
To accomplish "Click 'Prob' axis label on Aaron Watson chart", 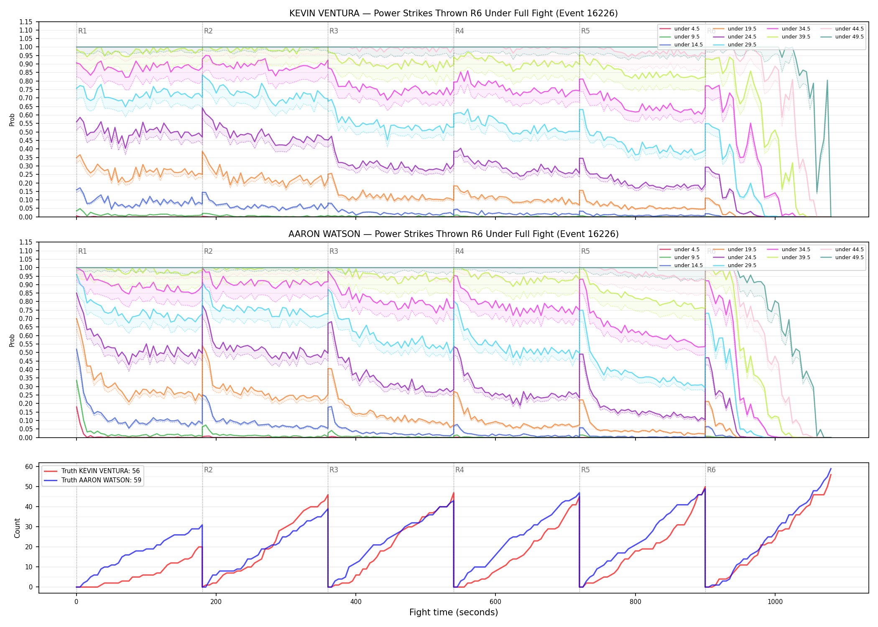I will [x=12, y=340].
